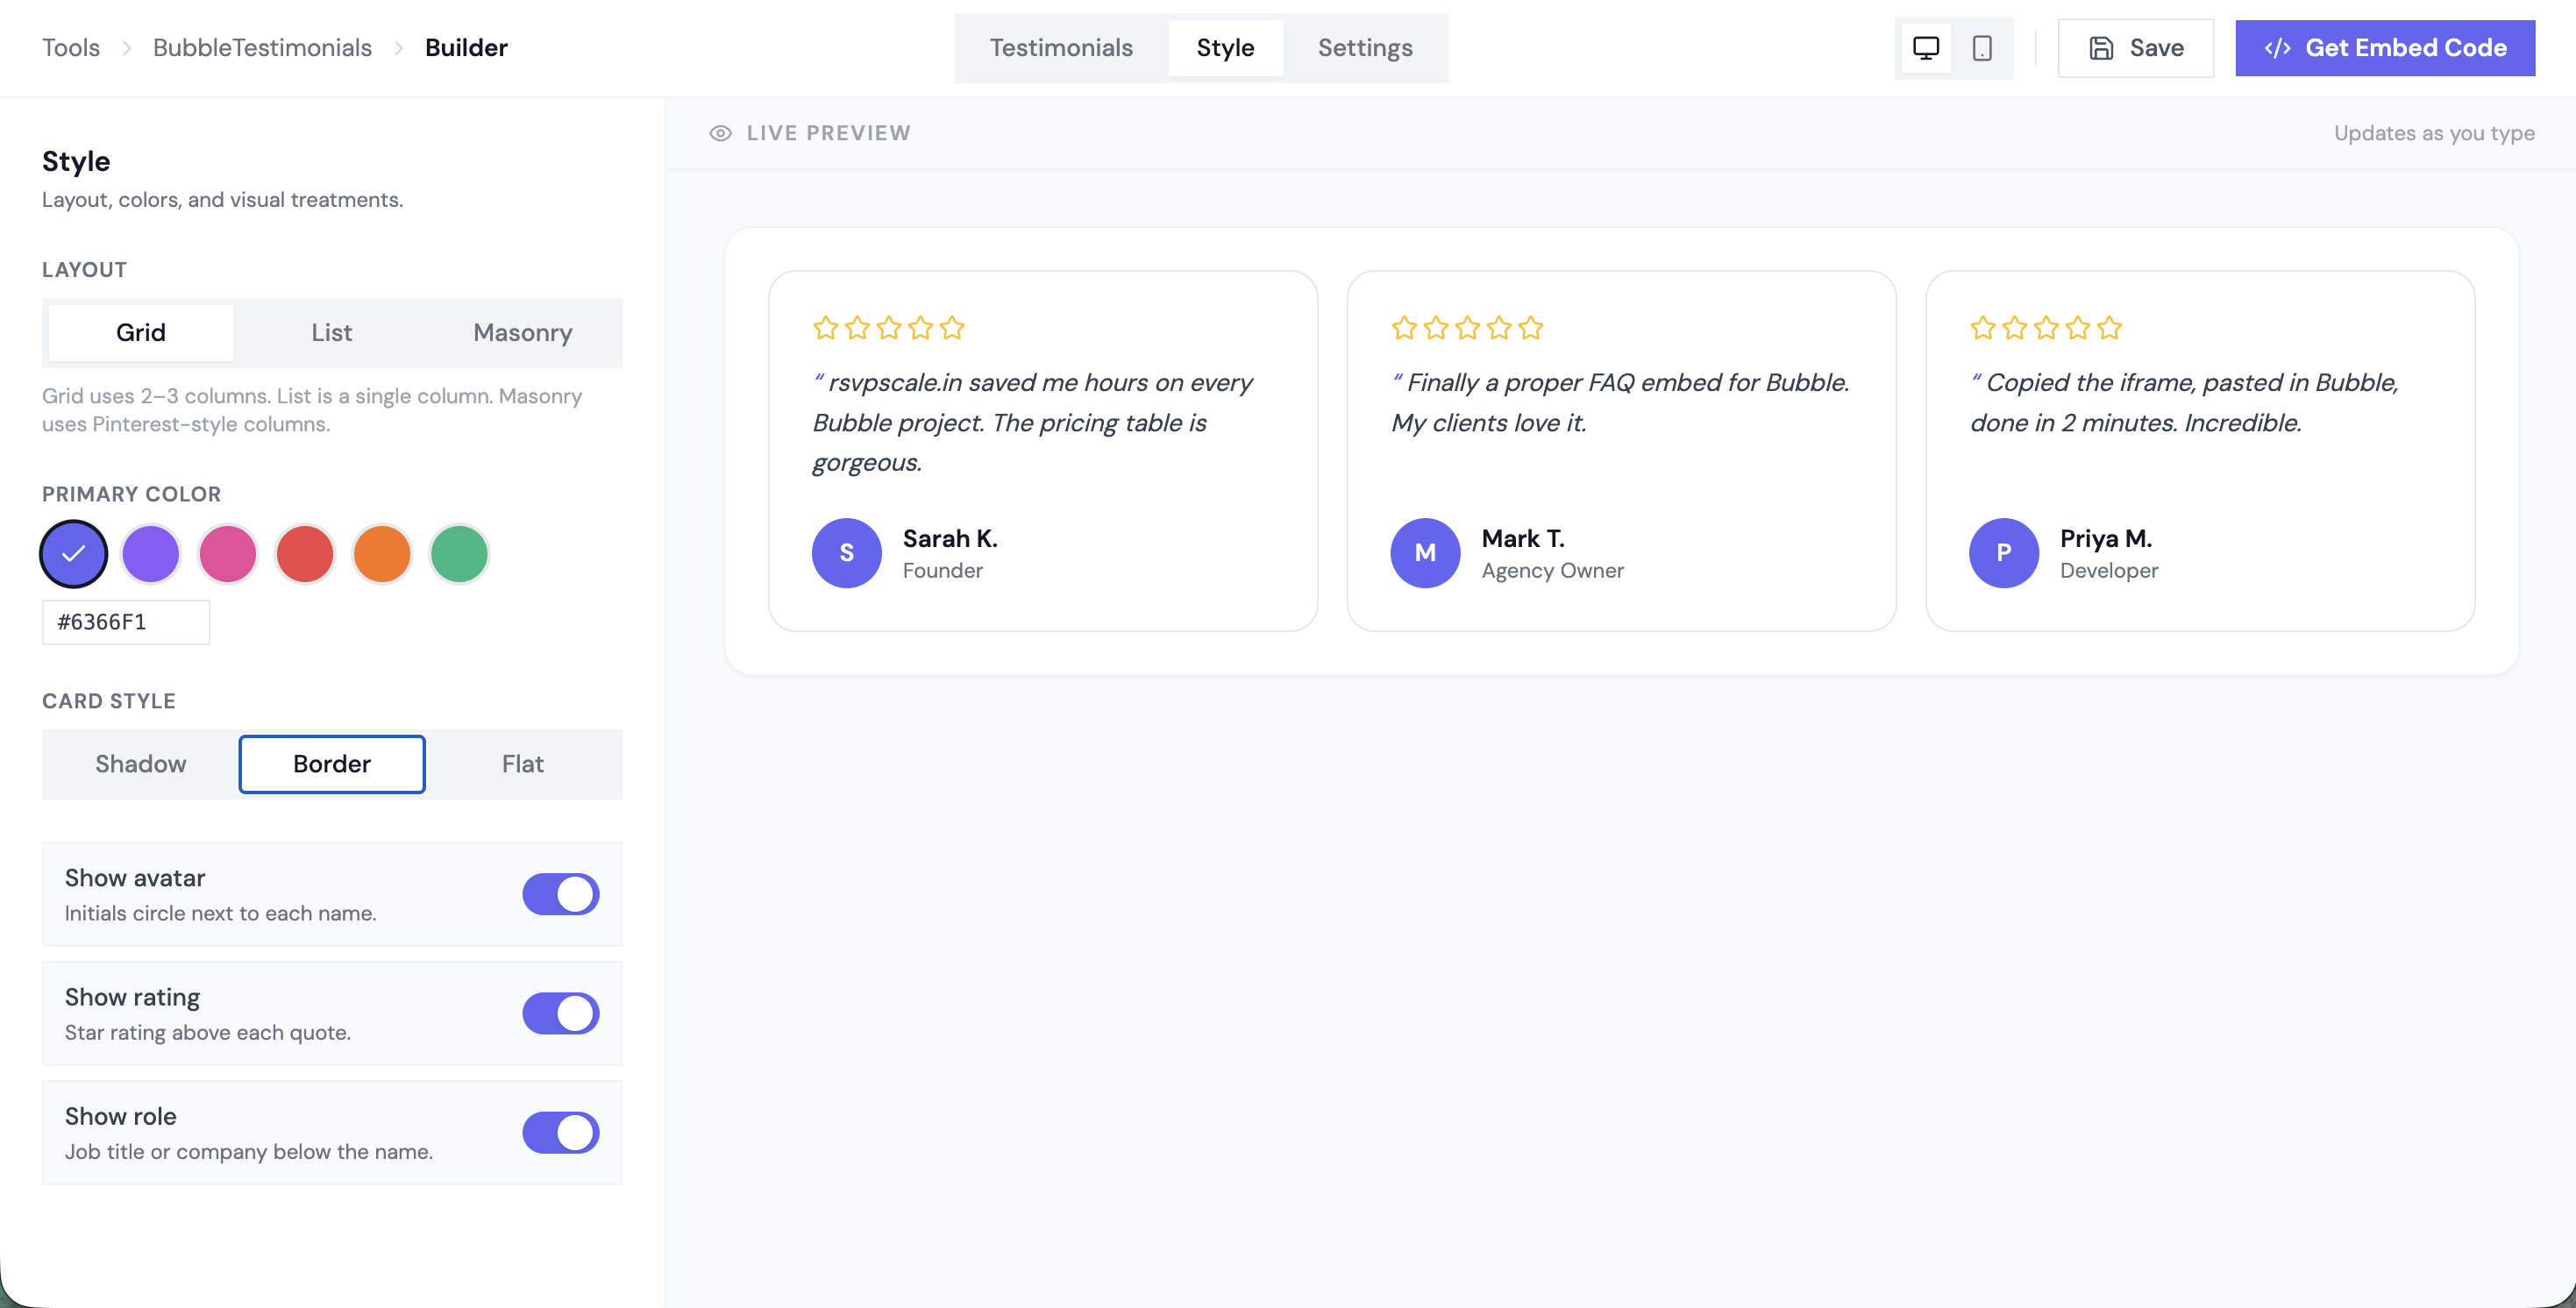Click Mark T.'s quote text
Viewport: 2576px width, 1308px height.
point(1620,402)
